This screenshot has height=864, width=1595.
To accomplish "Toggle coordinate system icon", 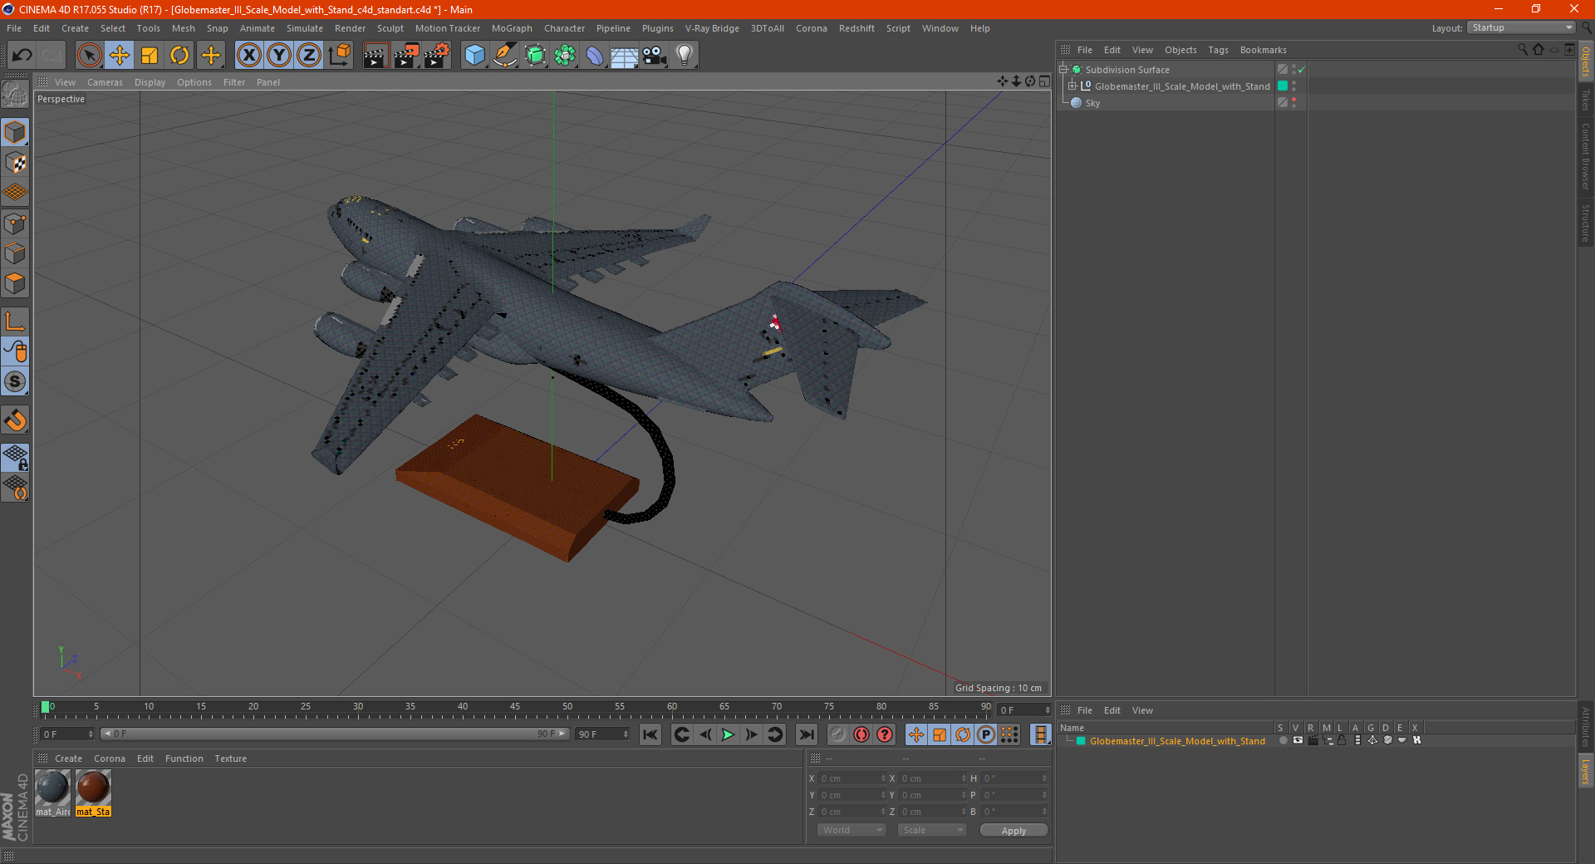I will tap(340, 56).
